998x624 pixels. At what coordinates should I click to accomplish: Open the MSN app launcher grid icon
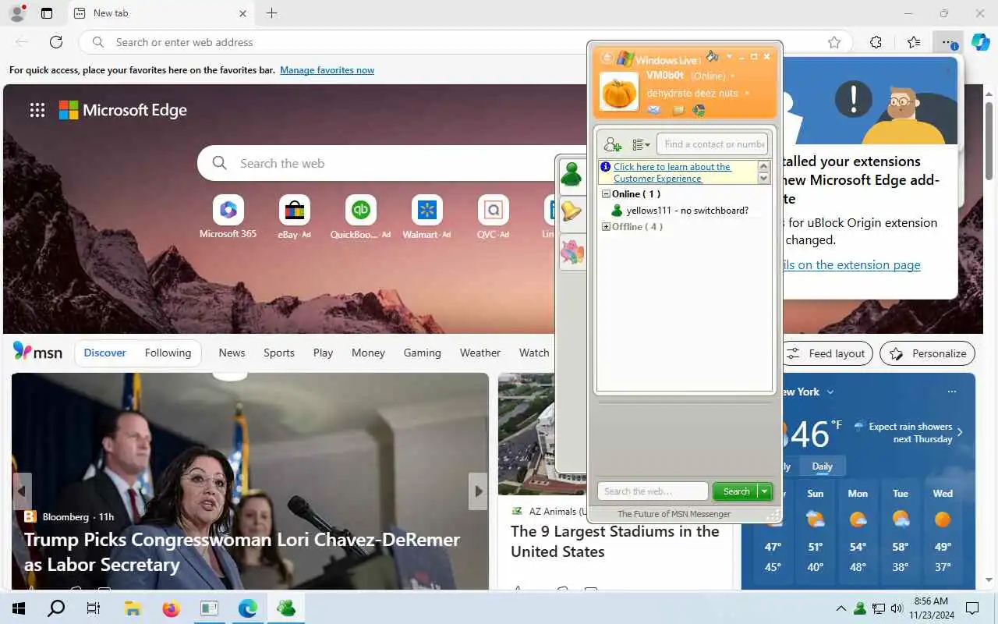pyautogui.click(x=37, y=110)
